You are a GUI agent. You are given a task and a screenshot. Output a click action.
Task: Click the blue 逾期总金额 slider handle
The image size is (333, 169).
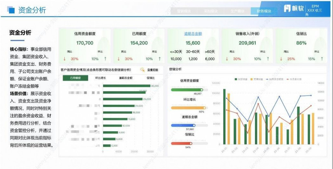194,126
